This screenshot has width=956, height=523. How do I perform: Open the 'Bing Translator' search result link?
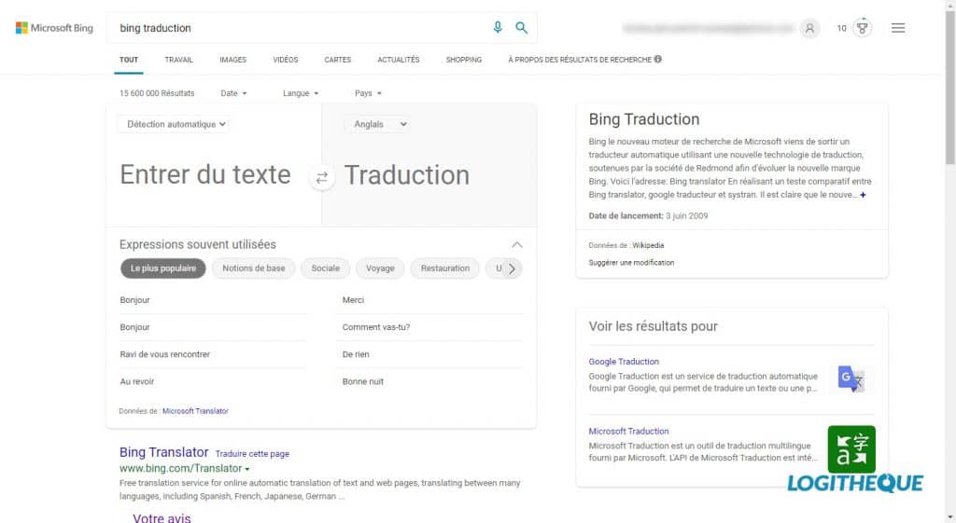[163, 452]
